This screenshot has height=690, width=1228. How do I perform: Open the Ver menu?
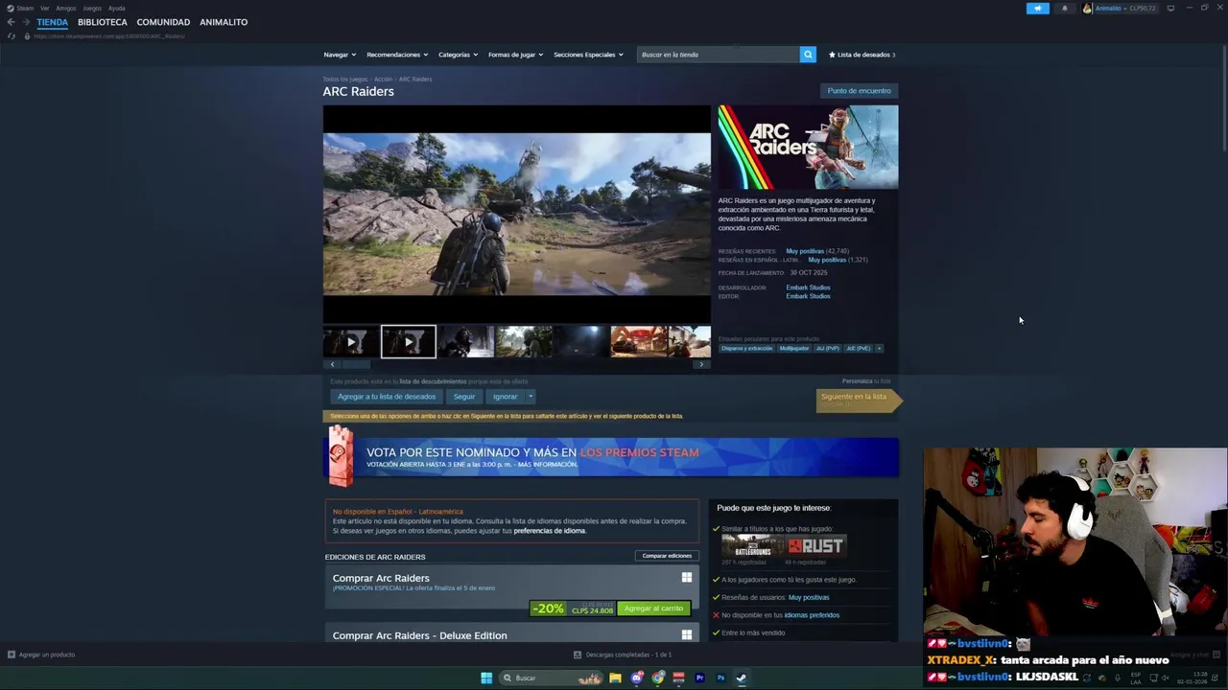[44, 8]
